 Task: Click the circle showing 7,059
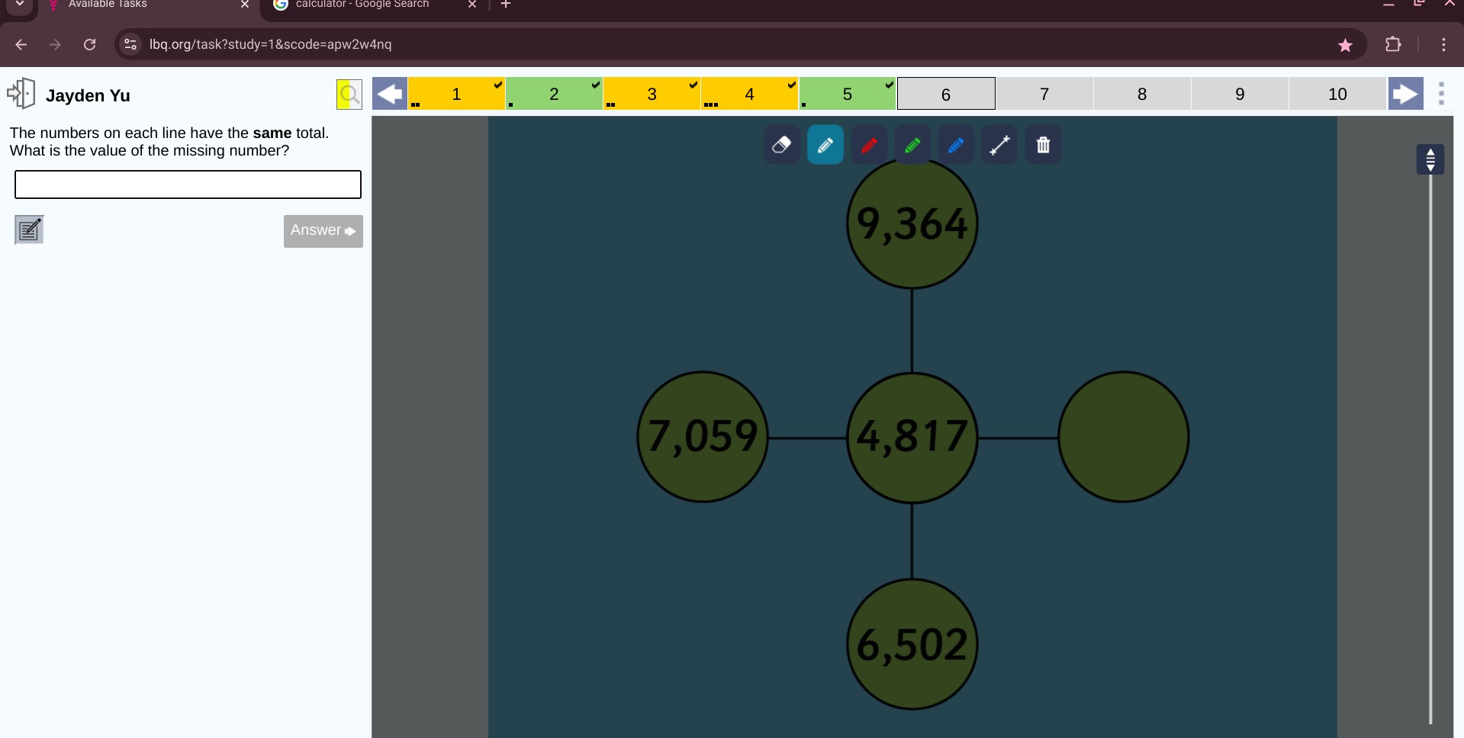703,437
